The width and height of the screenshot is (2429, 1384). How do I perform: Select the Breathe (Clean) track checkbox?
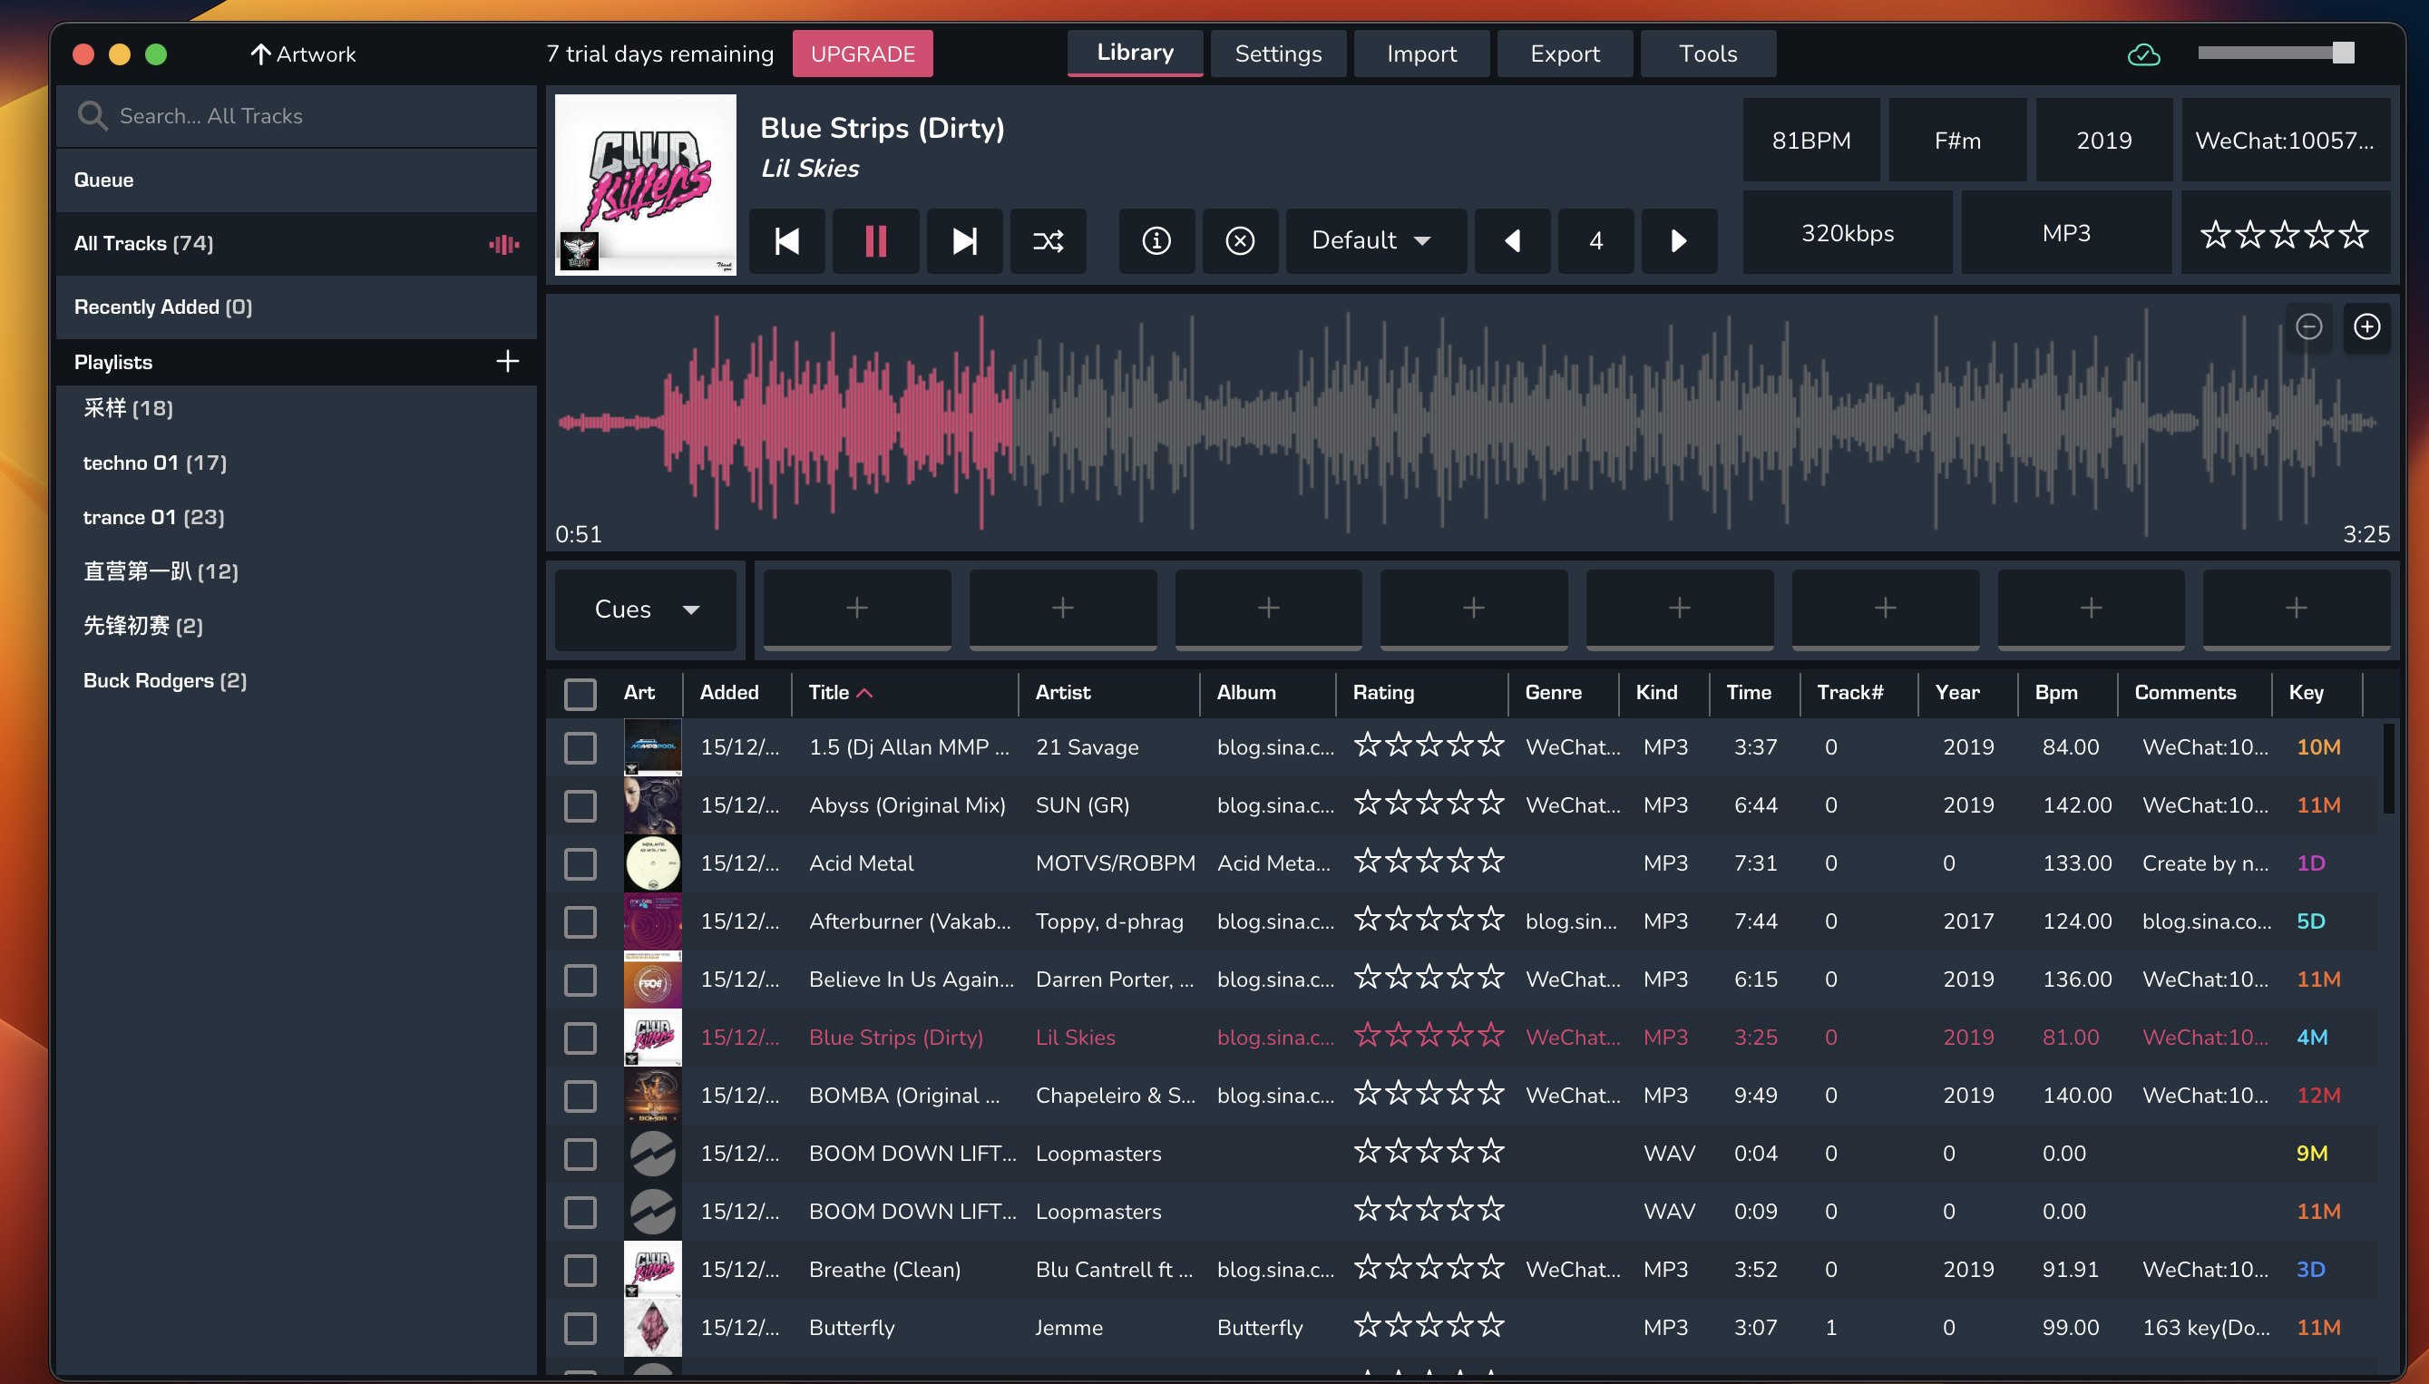[x=580, y=1269]
